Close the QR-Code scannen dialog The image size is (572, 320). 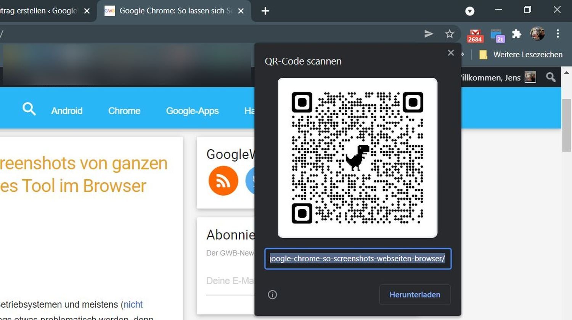coord(451,53)
